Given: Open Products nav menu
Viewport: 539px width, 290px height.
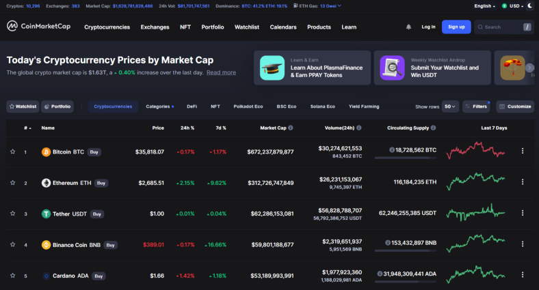Looking at the screenshot, I should (x=319, y=27).
